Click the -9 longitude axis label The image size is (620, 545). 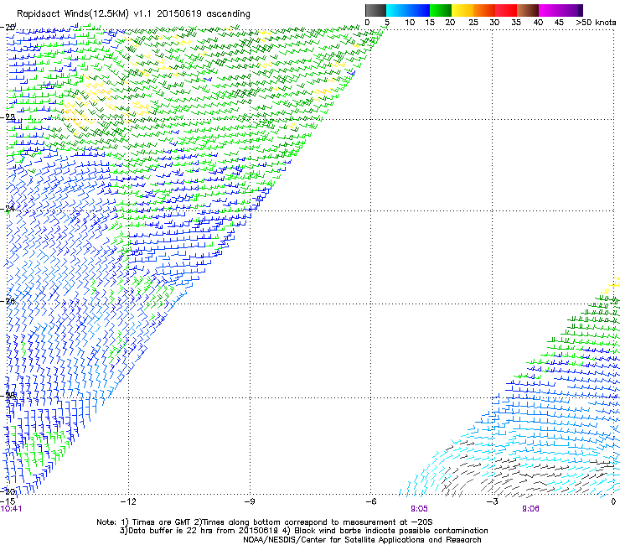coord(250,501)
